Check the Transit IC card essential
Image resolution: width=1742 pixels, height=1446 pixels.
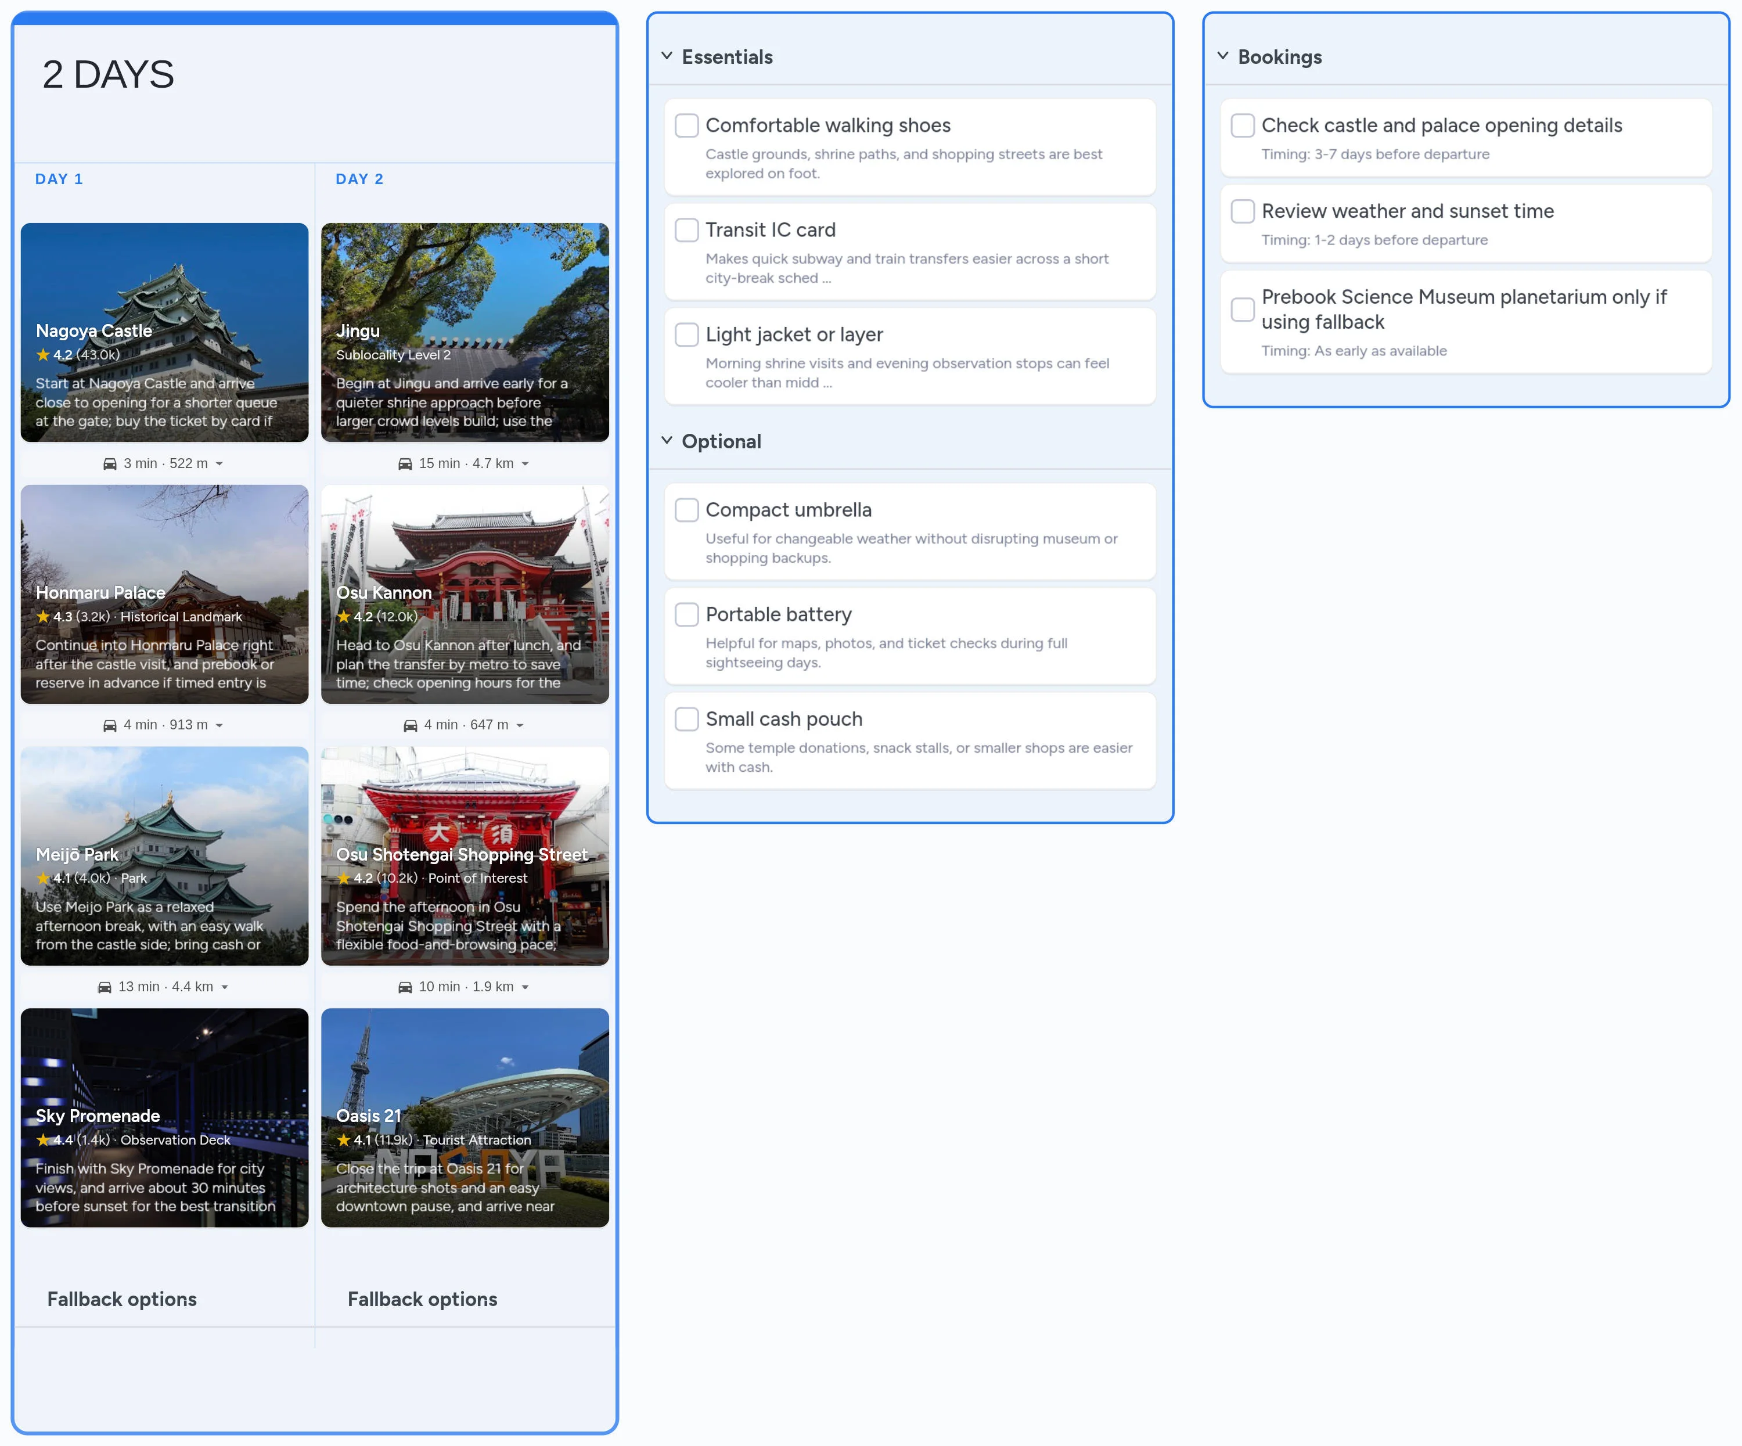(686, 230)
